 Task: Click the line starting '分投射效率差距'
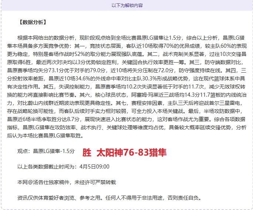[x=126, y=79]
